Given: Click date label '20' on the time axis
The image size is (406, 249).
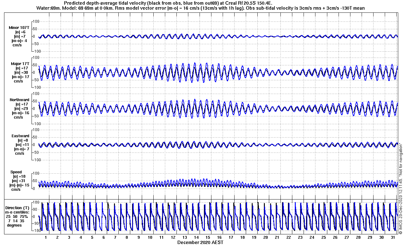Looking at the screenshot, I should (265, 237).
